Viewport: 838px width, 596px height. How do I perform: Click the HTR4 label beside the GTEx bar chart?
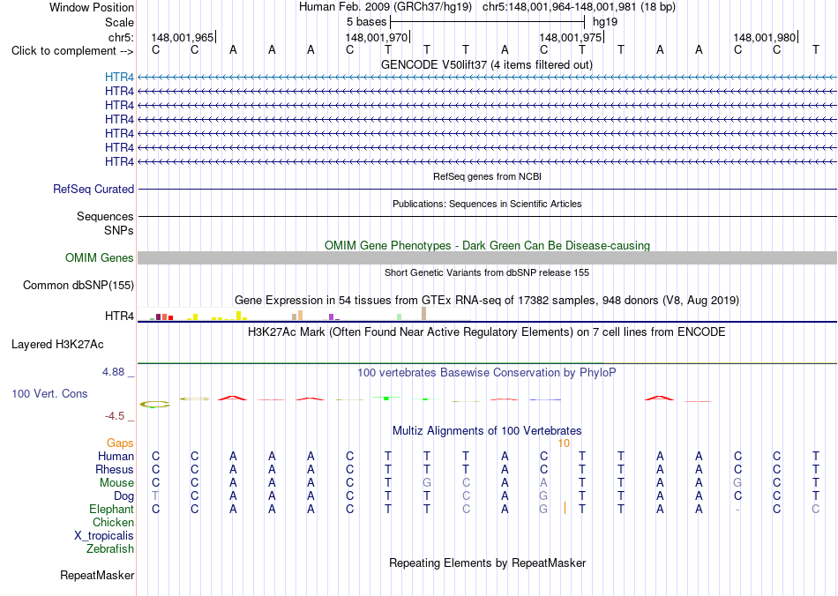[119, 317]
